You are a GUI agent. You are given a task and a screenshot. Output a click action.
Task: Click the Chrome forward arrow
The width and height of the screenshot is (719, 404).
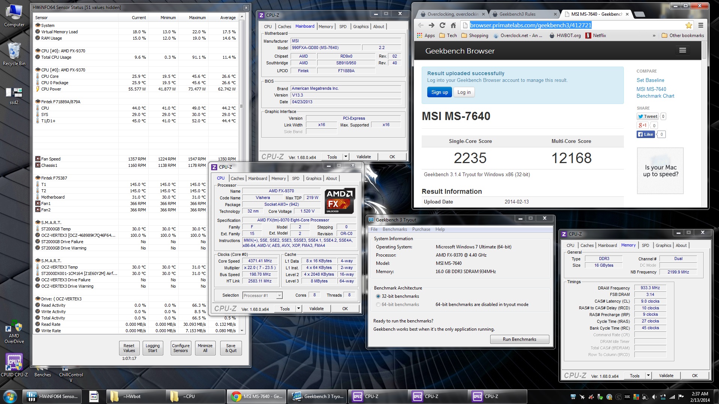click(x=431, y=25)
